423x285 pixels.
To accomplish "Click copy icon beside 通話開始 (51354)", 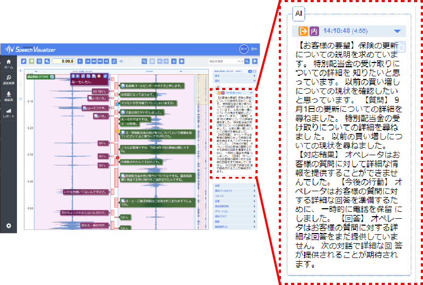I will point(52,77).
